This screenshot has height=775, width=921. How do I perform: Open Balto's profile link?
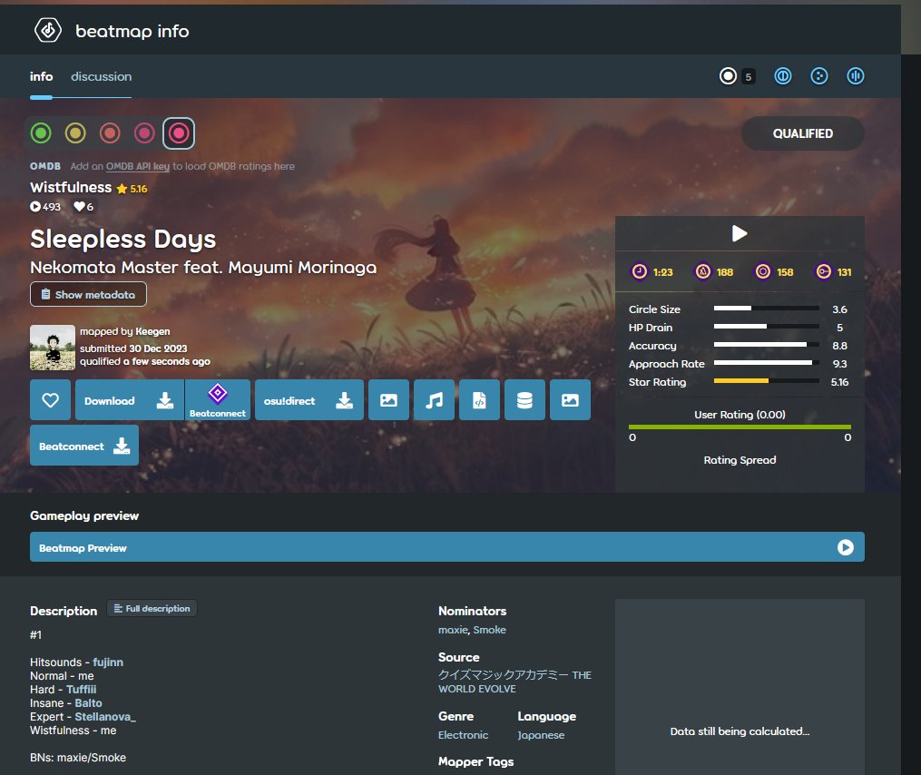pyautogui.click(x=88, y=702)
